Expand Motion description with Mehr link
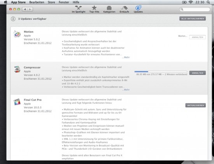214x164 pixels. coord(126,57)
